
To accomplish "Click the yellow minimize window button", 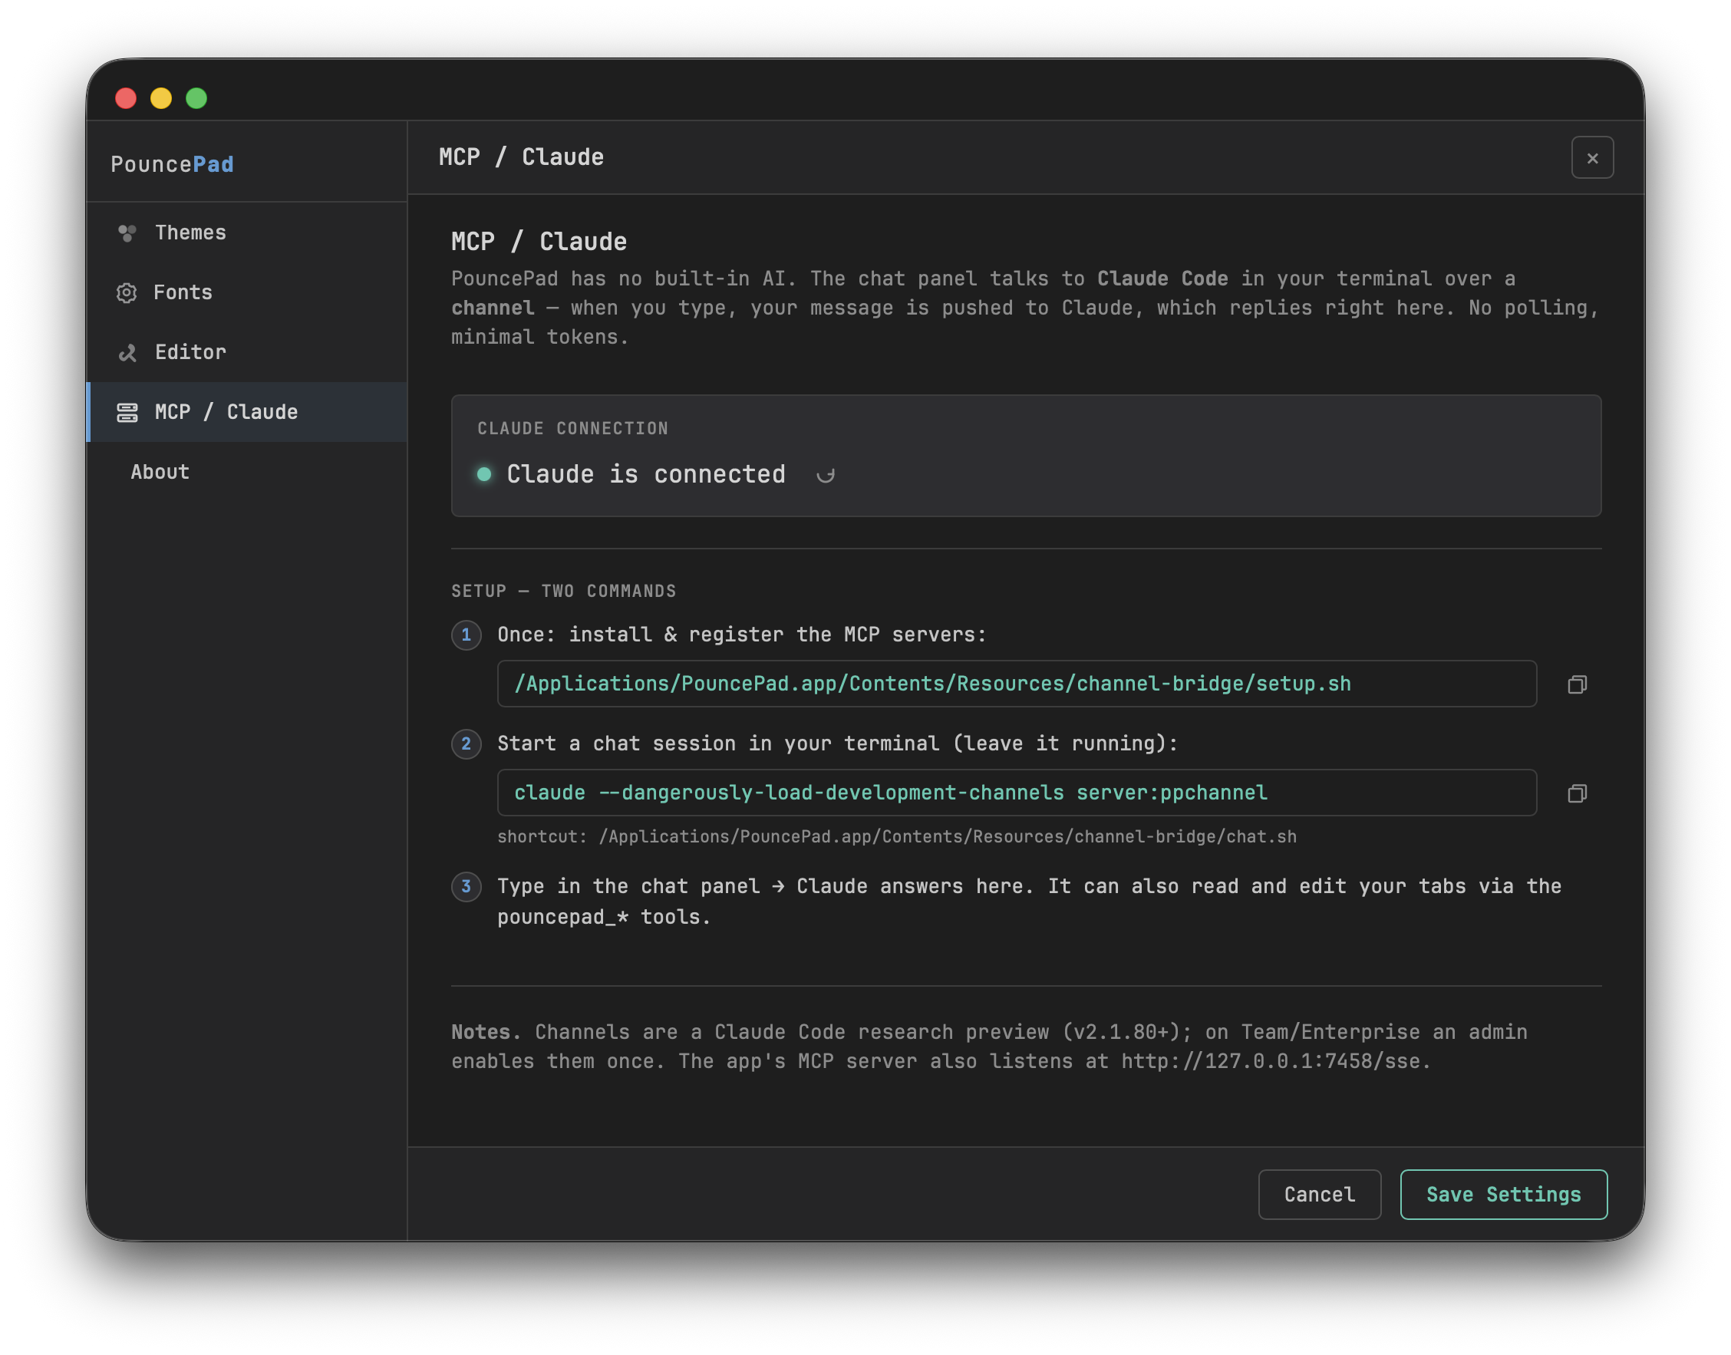I will click(161, 98).
